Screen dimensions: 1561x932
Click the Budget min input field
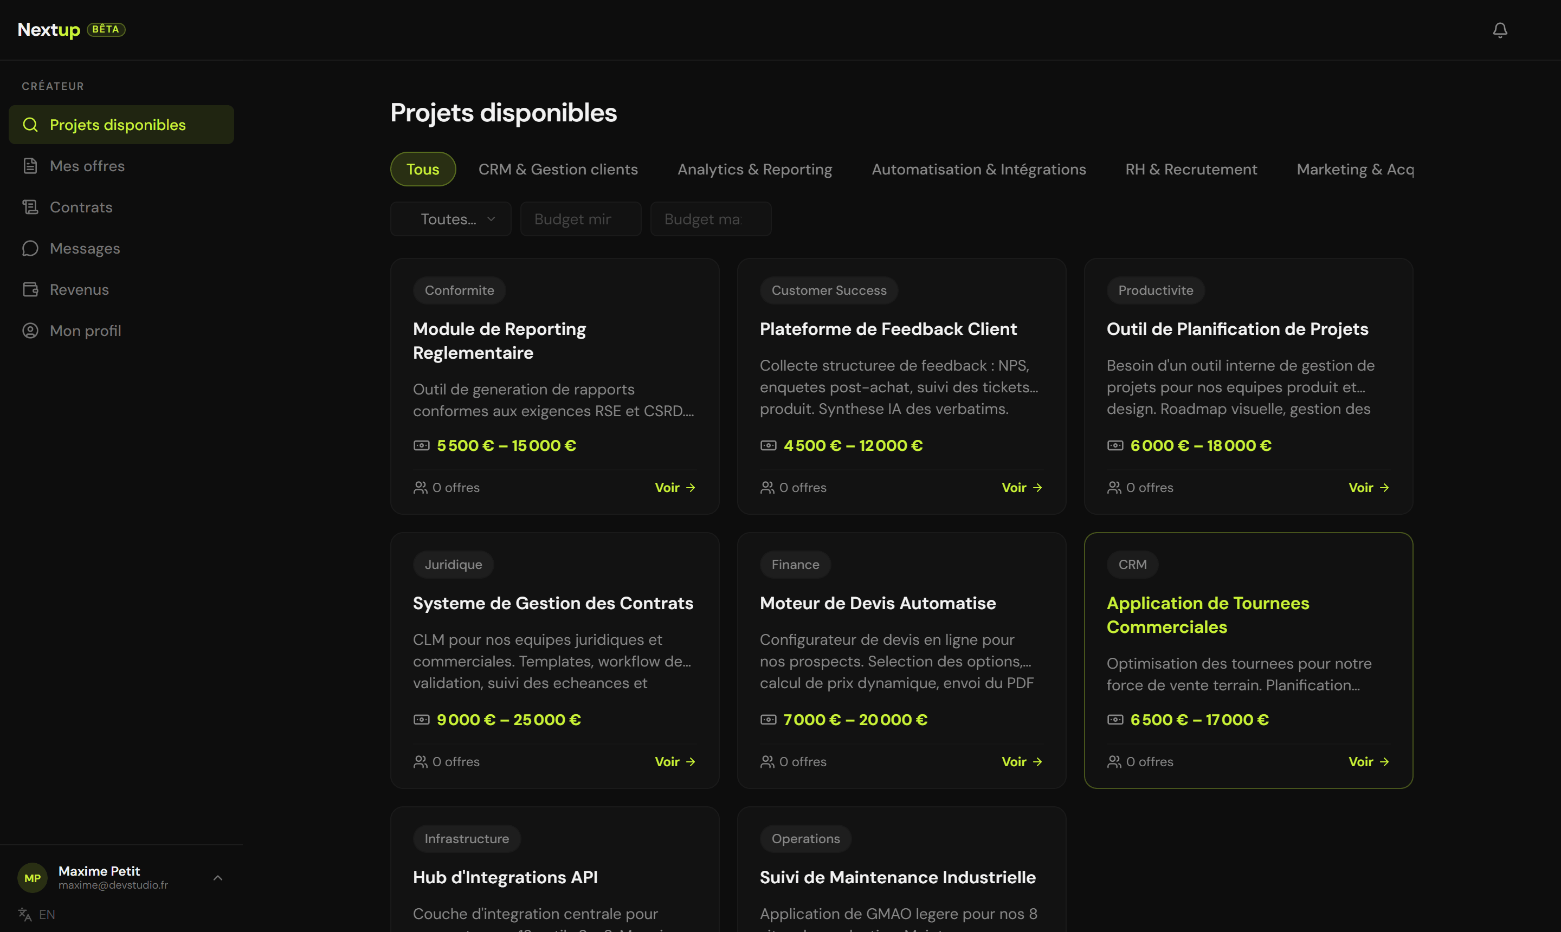coord(580,218)
